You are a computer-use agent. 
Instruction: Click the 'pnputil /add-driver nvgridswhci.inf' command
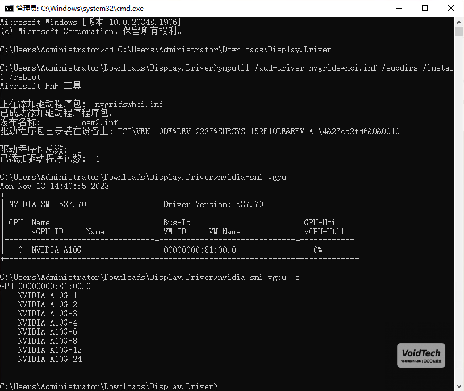(297, 68)
